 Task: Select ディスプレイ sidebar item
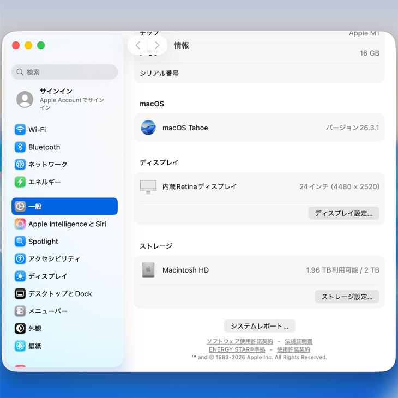click(x=48, y=276)
